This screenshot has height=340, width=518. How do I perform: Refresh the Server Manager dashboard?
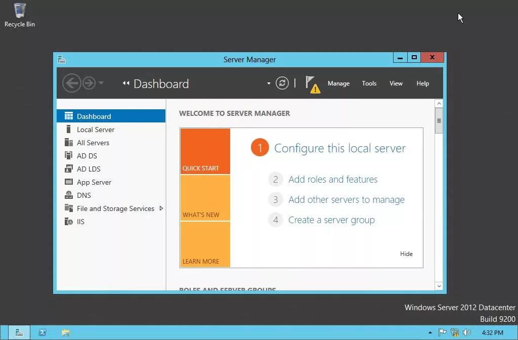(282, 83)
